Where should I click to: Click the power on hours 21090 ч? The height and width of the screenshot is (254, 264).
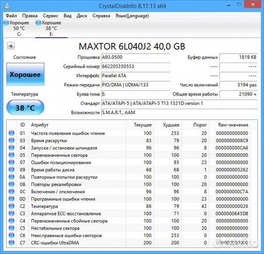pyautogui.click(x=239, y=94)
